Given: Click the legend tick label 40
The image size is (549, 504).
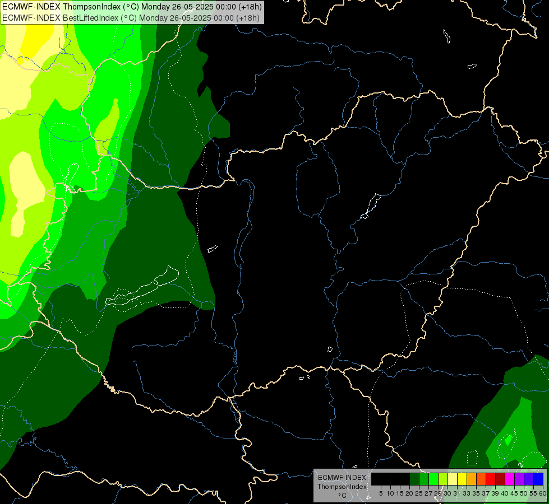Looking at the screenshot, I should coord(505,493).
